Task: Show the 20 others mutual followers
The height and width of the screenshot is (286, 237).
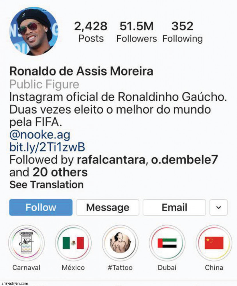Action: coord(60,172)
